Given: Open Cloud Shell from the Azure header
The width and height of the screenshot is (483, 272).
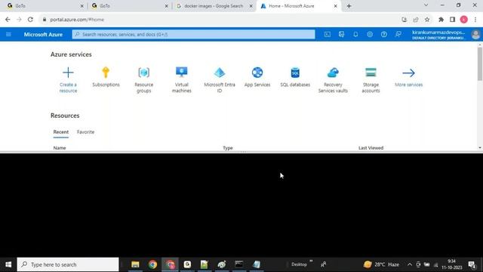Looking at the screenshot, I should [327, 34].
